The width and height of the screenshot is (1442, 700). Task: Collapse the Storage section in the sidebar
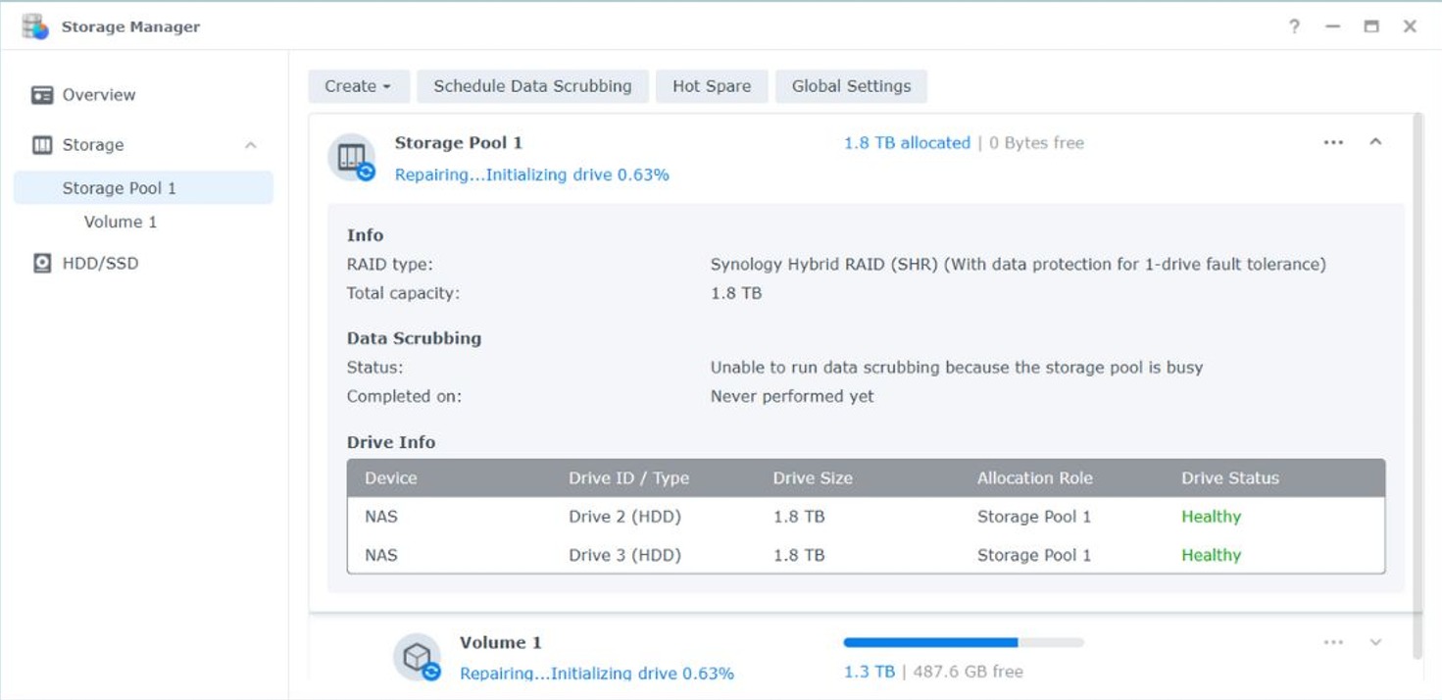coord(251,145)
